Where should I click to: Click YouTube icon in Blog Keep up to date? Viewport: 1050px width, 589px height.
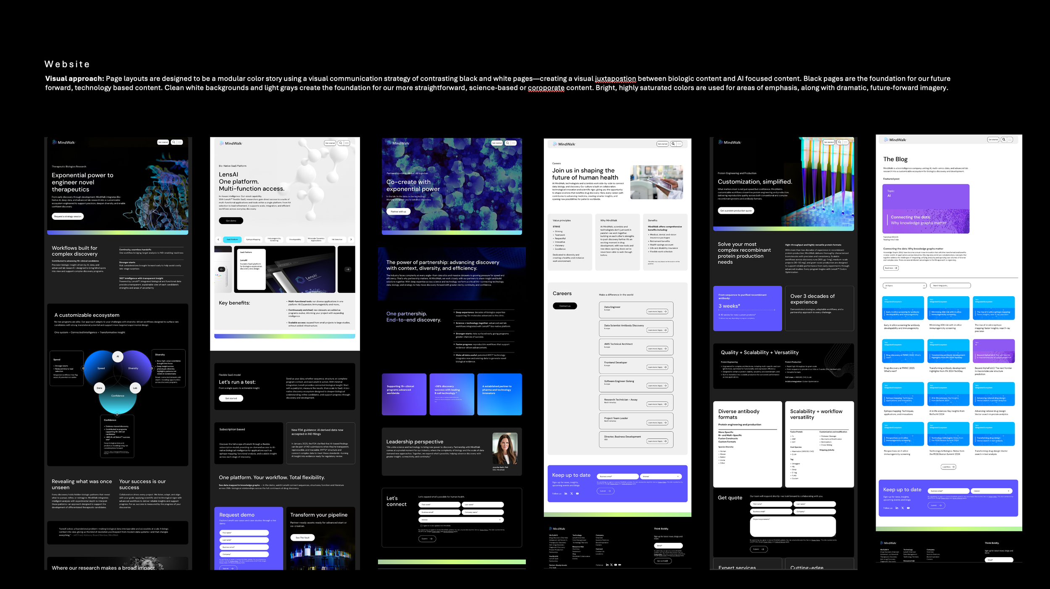908,508
